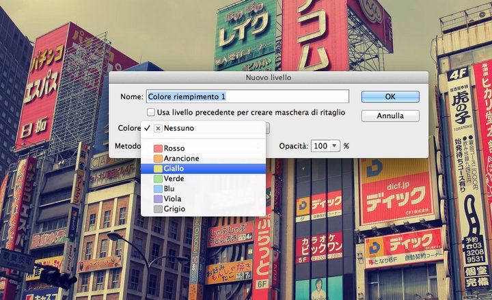
Task: Click the Nuovo livello title bar
Action: point(269,77)
